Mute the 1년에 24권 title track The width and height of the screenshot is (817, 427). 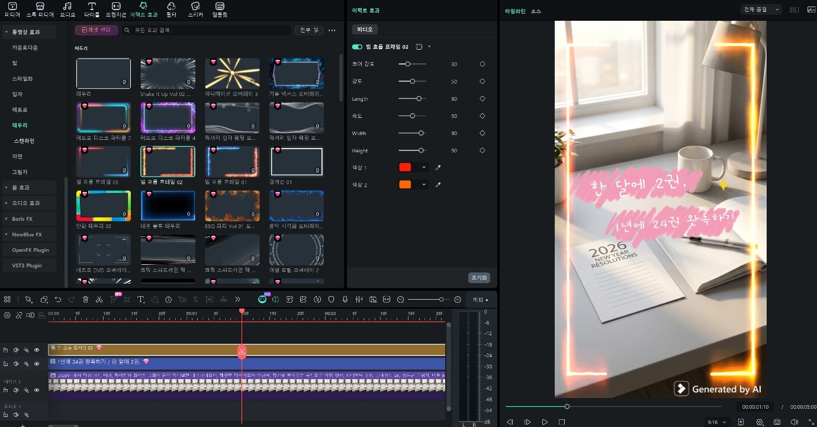(16, 364)
